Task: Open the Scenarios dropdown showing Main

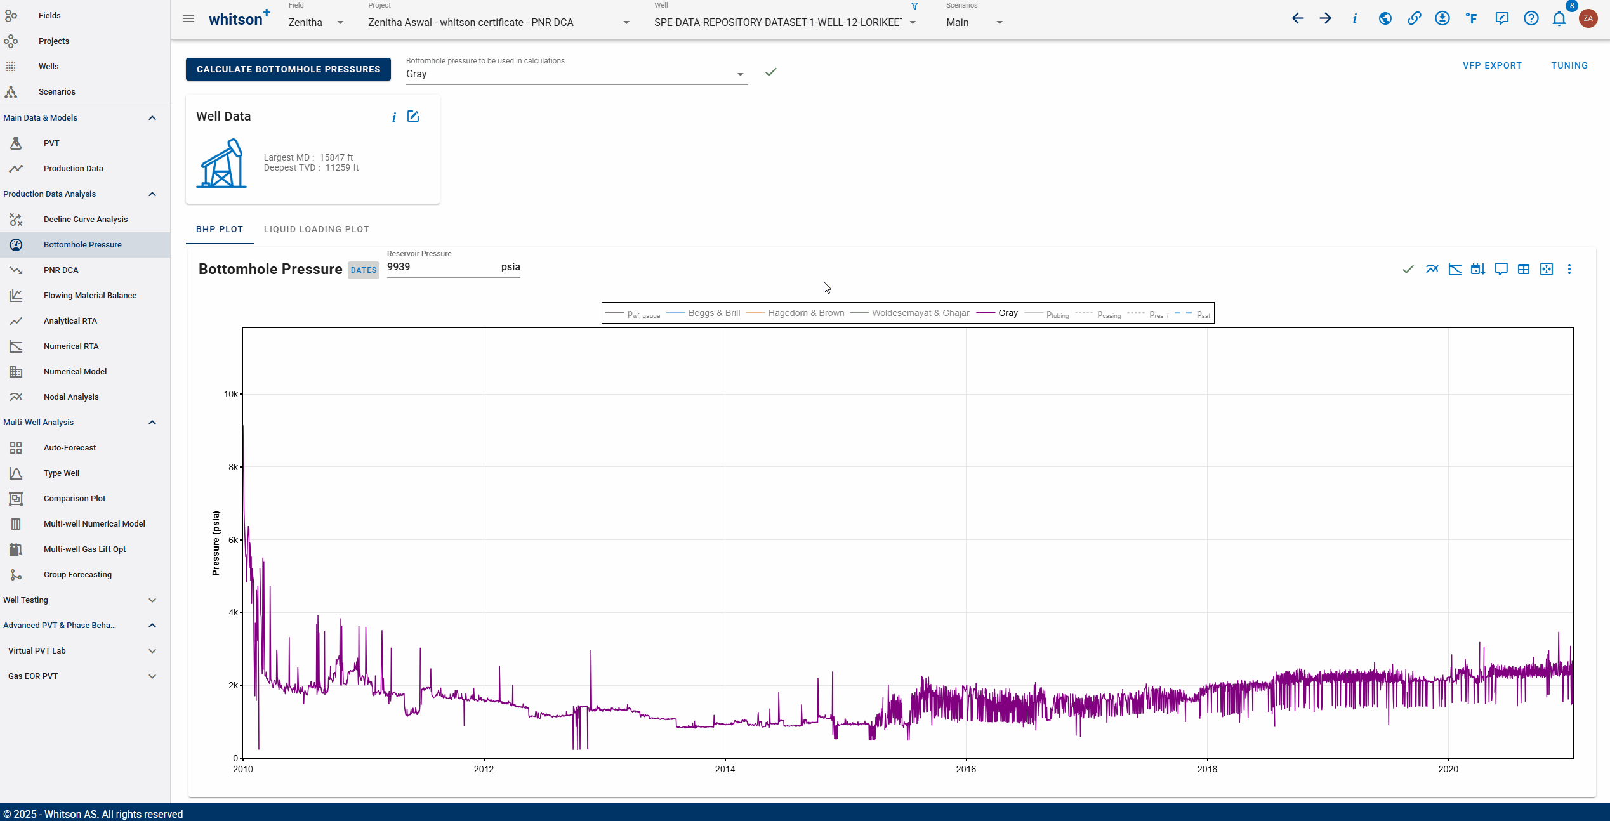Action: [x=974, y=22]
